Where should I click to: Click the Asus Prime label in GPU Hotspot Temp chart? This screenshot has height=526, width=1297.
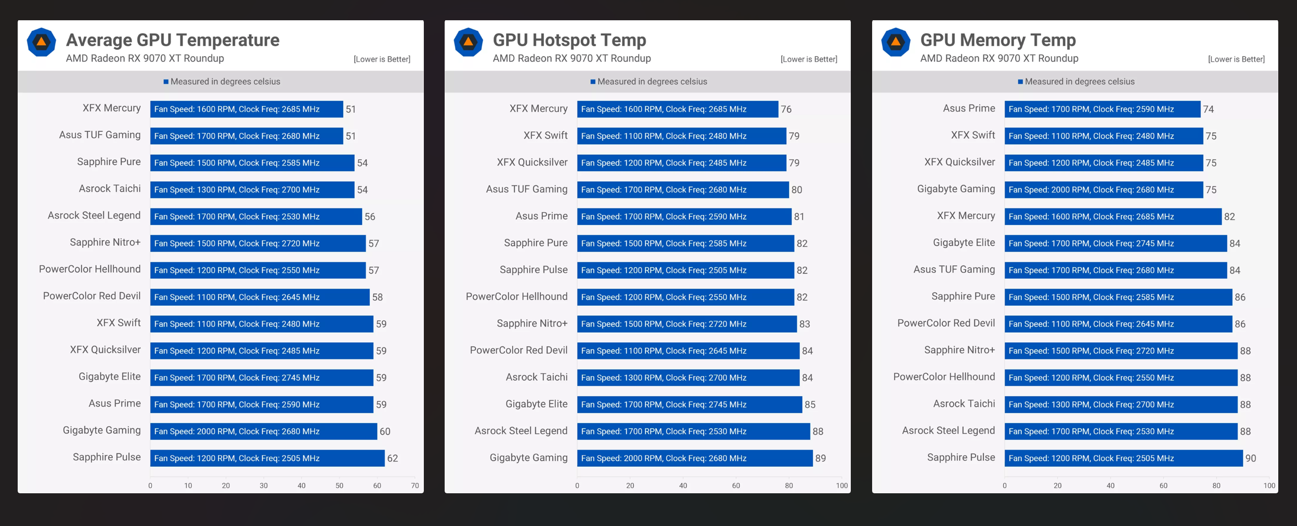pos(541,216)
